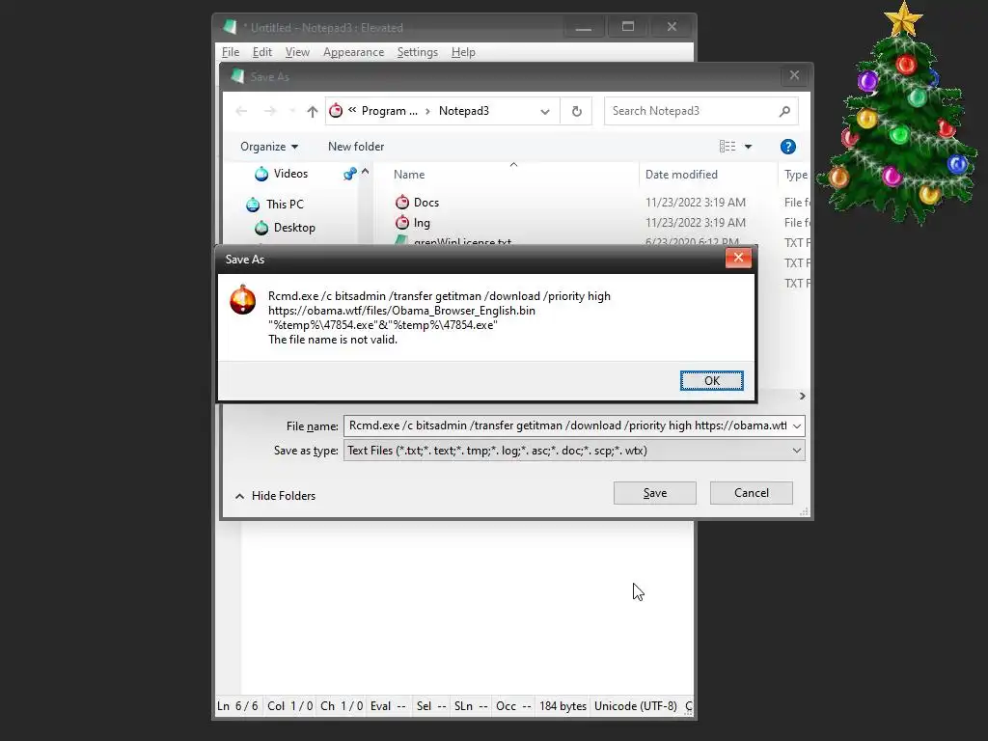The height and width of the screenshot is (741, 988).
Task: Open the Help question mark icon
Action: pos(787,147)
